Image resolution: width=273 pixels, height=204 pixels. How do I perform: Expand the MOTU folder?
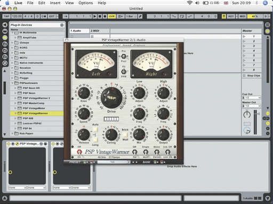[x=12, y=58]
